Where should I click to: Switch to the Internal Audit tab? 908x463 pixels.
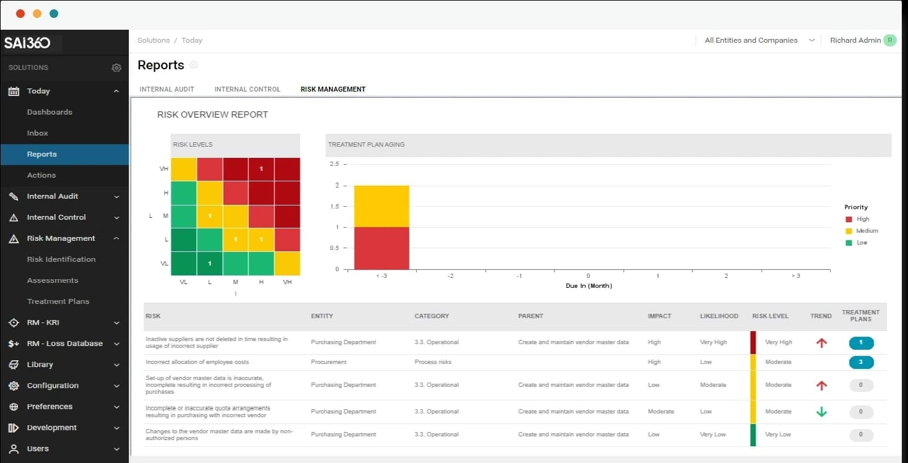pos(167,89)
